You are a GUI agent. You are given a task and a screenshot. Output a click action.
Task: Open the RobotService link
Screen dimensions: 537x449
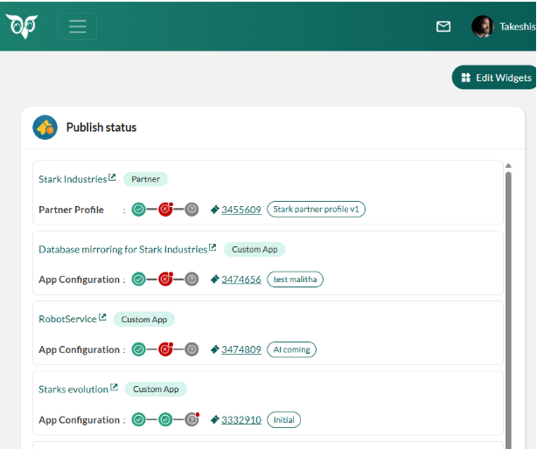coord(67,319)
